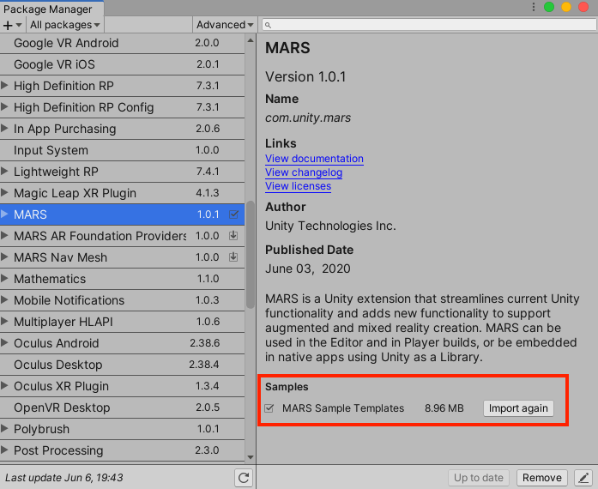The height and width of the screenshot is (489, 598).
Task: Select Polybrush package row
Action: point(122,429)
